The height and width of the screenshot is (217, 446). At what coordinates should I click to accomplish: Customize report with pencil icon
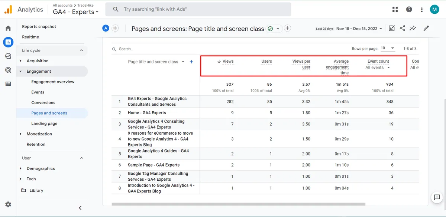[426, 28]
